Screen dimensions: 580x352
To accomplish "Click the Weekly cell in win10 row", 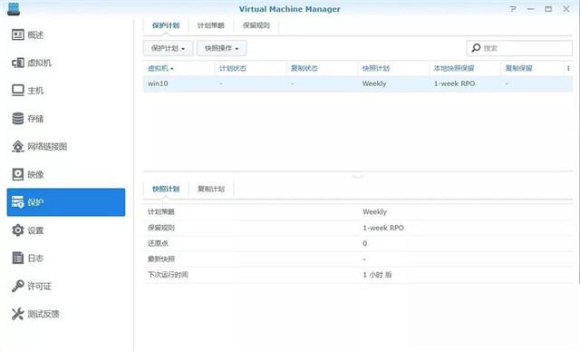I will pyautogui.click(x=374, y=83).
